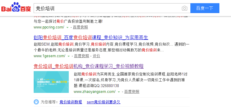This screenshot has height=110, width=231.
Task: Click the www.zhaoyangsem.com green URL
Action: tap(95, 92)
